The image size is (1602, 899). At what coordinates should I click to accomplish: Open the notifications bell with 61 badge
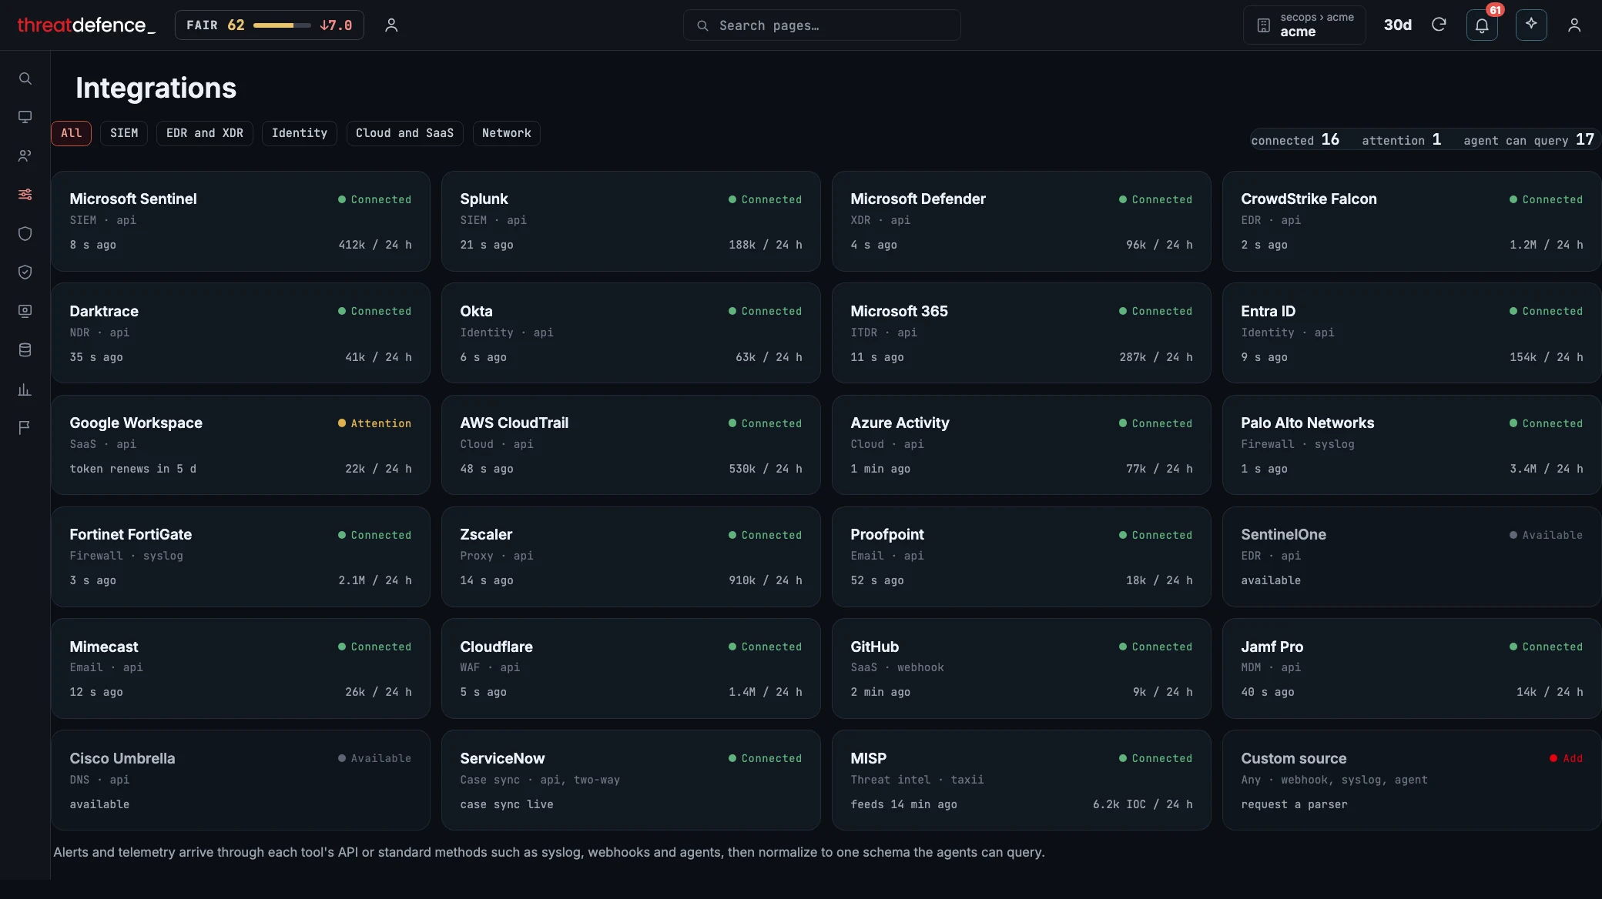1482,25
